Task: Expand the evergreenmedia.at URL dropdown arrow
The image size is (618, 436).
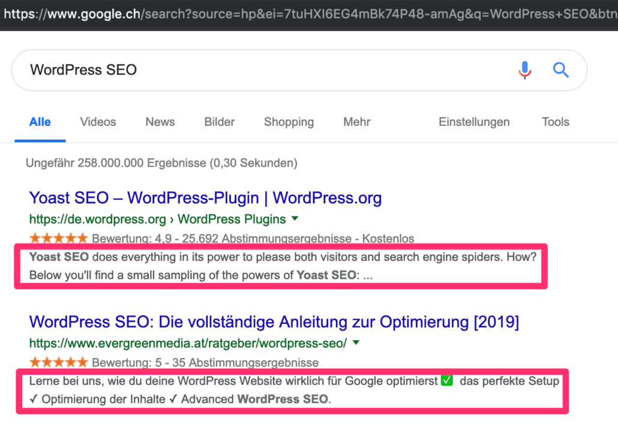Action: click(356, 343)
